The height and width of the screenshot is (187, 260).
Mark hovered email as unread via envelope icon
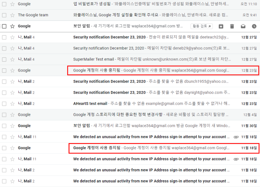click(x=243, y=26)
